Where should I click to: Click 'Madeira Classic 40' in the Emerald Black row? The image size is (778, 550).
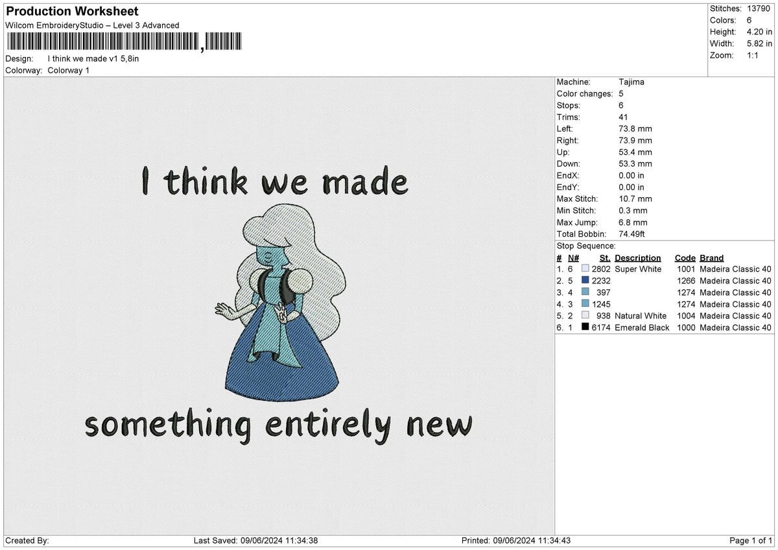(736, 327)
